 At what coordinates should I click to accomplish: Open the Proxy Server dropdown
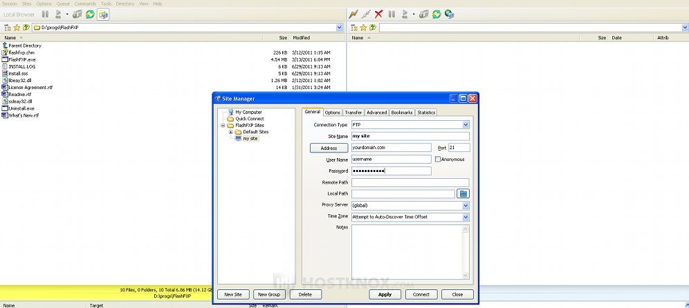coord(466,205)
